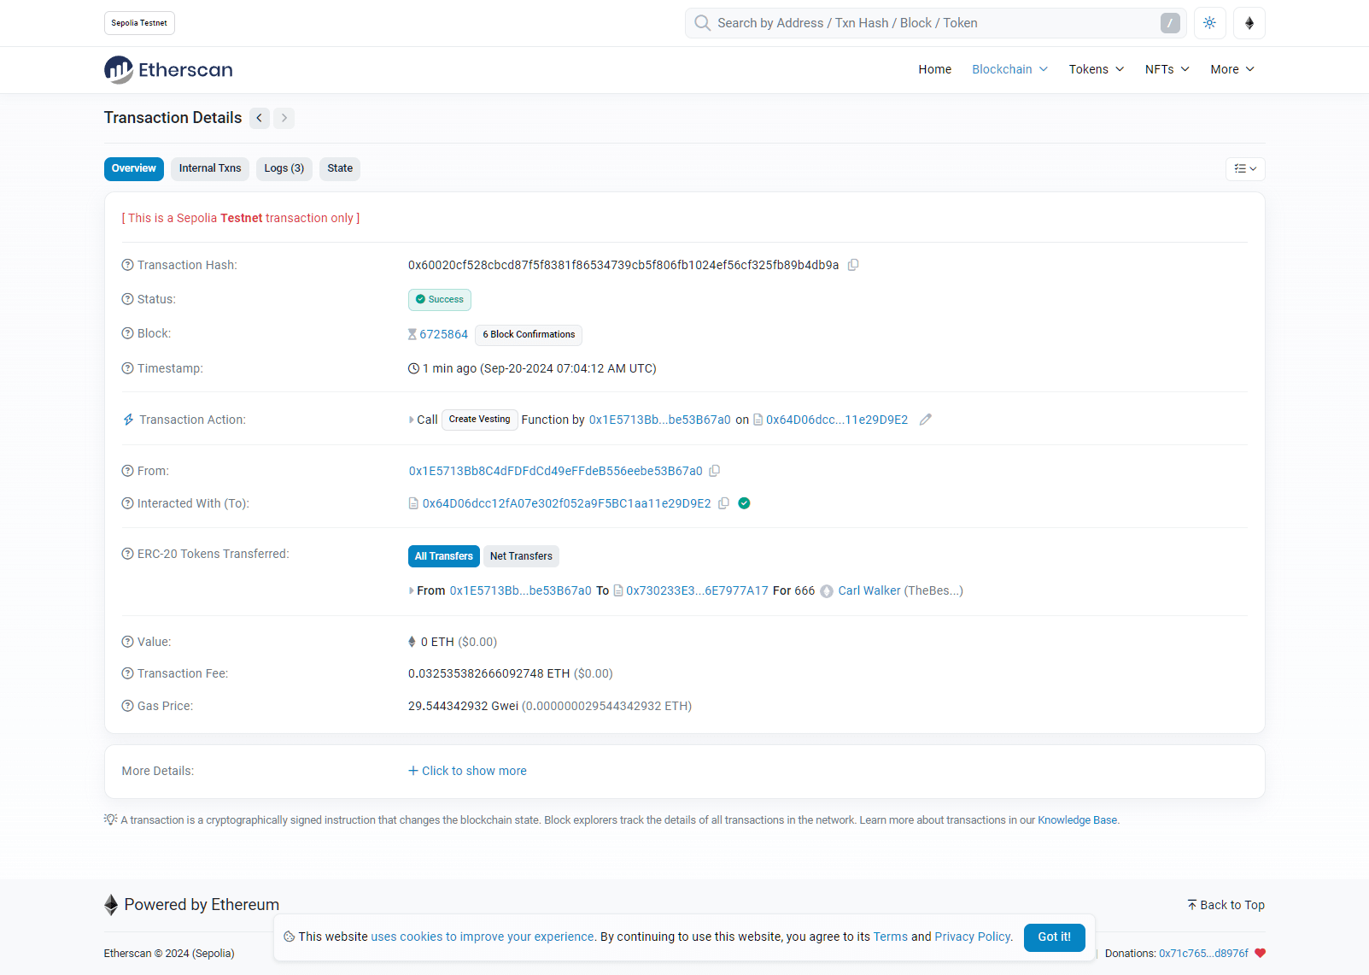Dismiss cookie notice with Got it button
The height and width of the screenshot is (975, 1369).
click(x=1053, y=937)
